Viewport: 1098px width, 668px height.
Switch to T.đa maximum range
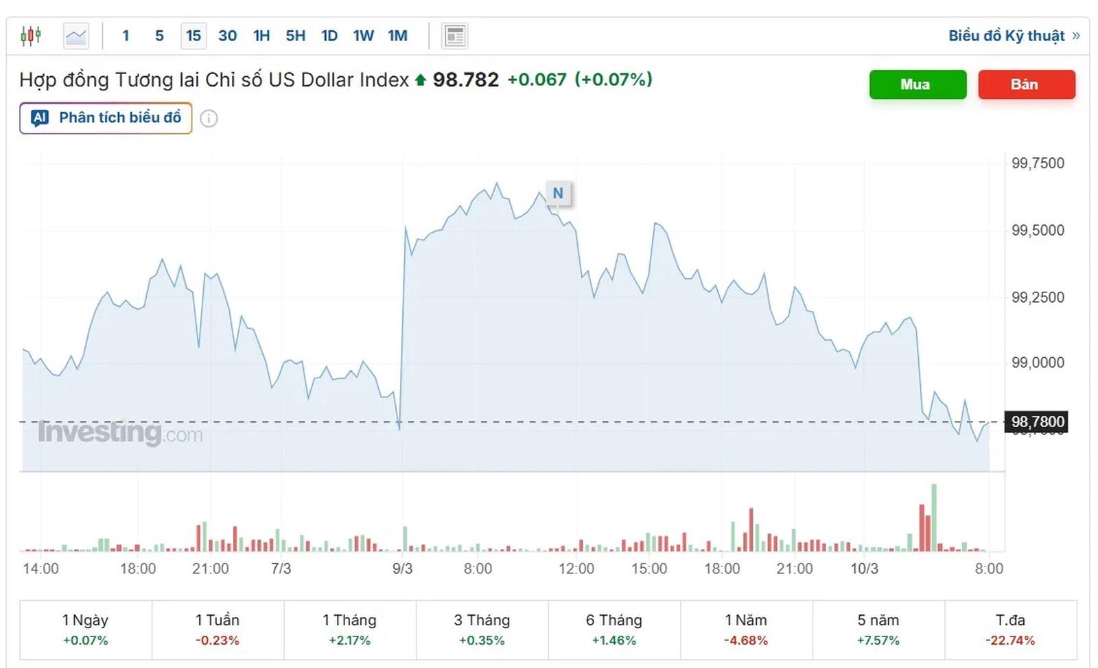tap(1010, 630)
